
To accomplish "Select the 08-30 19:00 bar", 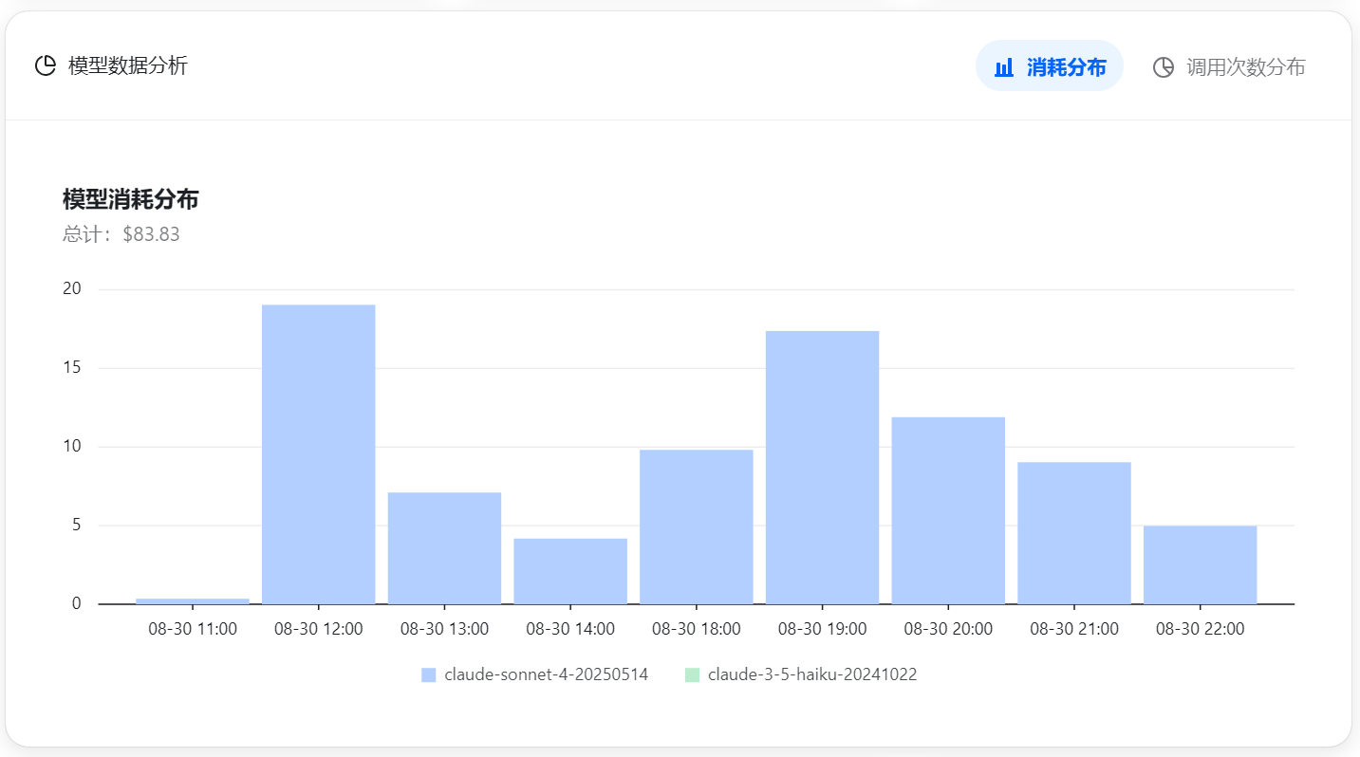I will tap(823, 468).
